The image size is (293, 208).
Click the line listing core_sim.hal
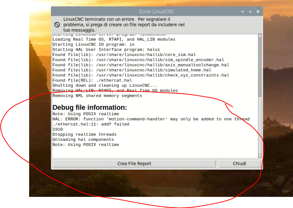124,54
